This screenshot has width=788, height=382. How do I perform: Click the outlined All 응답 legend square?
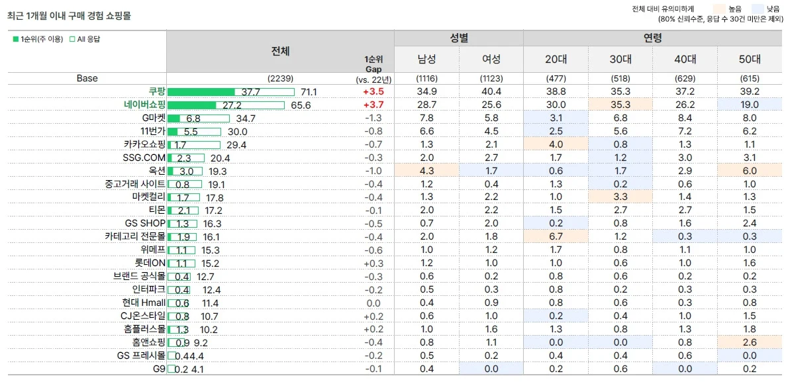coord(72,39)
